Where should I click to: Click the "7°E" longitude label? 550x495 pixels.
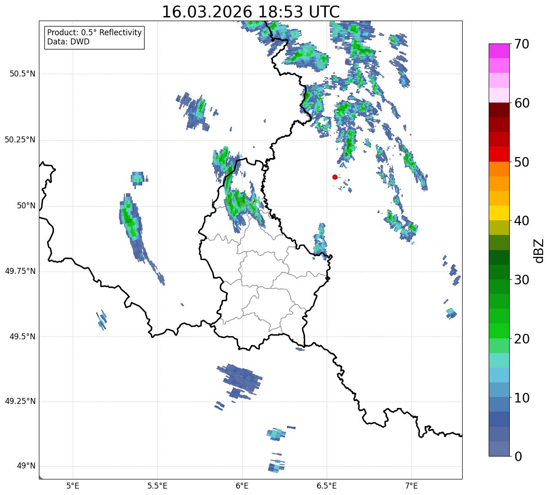pos(411,485)
